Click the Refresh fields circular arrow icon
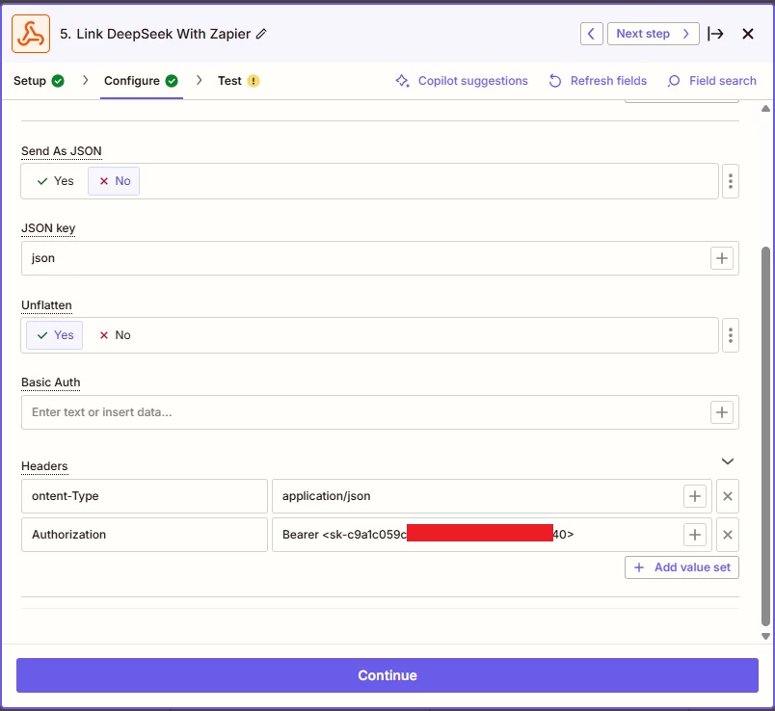This screenshot has height=711, width=775. point(555,81)
